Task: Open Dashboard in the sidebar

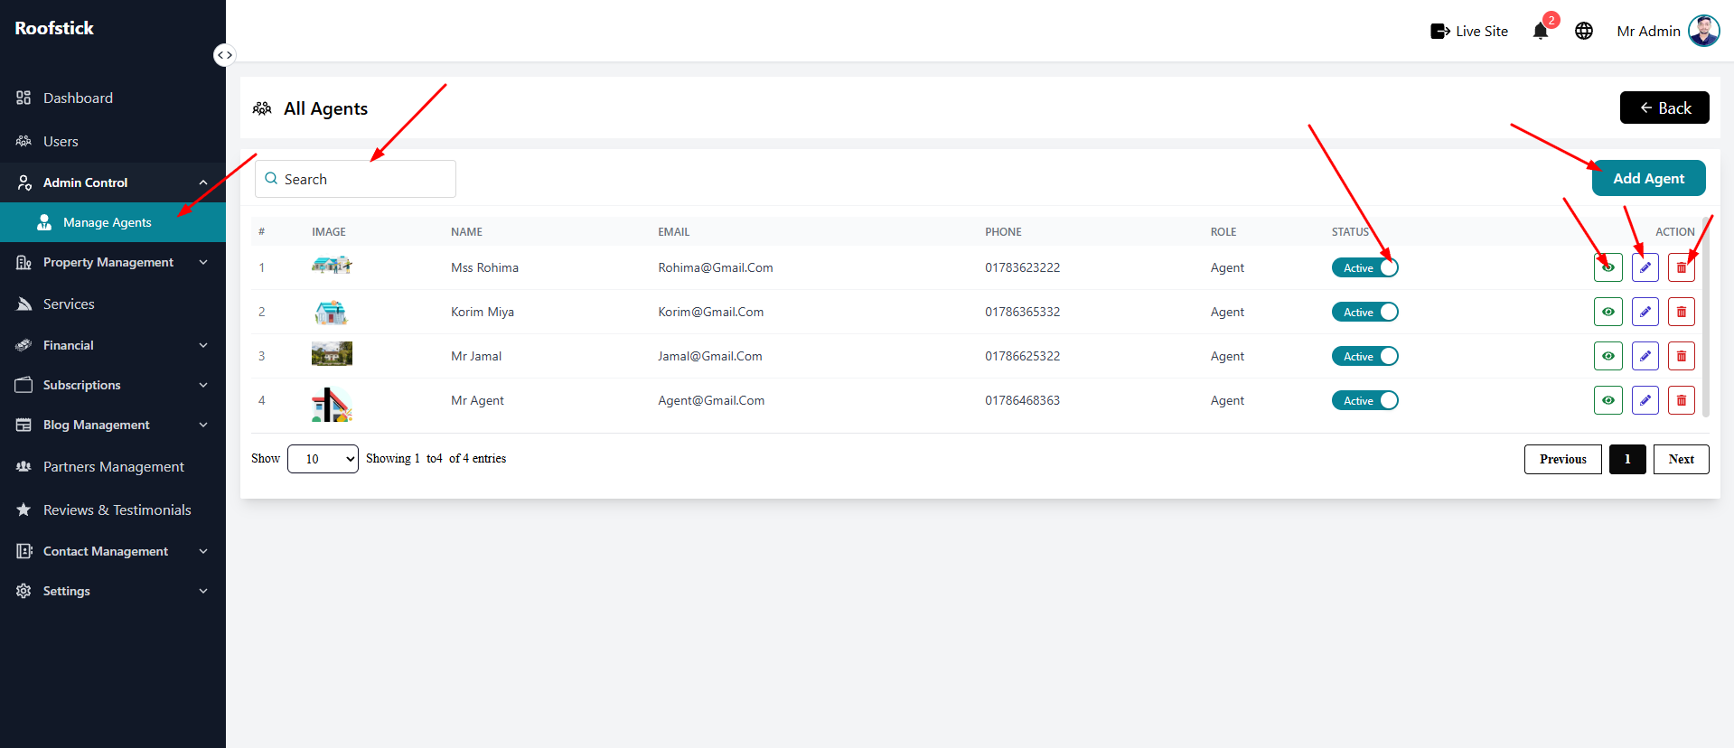Action: (x=113, y=98)
